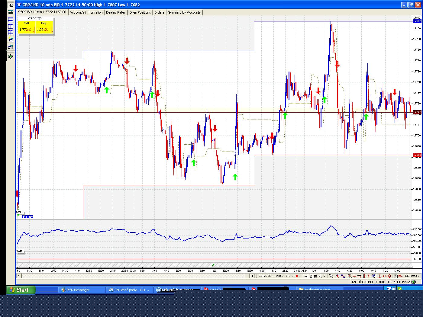Open the M10 timeframe dropdown
423x317 pixels.
click(279, 276)
